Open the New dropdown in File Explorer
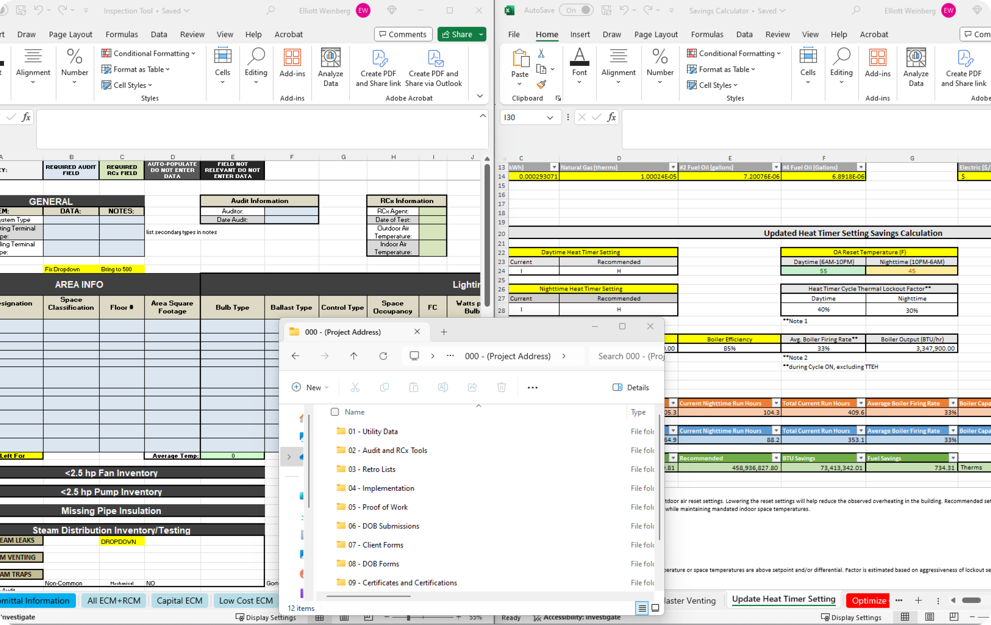The image size is (991, 625). pos(310,387)
